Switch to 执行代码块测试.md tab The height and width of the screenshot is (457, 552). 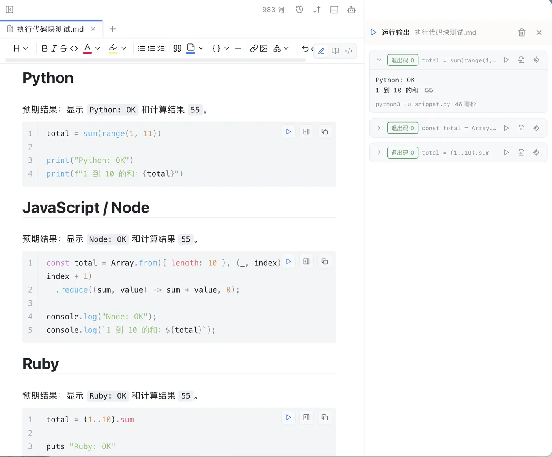click(x=50, y=29)
